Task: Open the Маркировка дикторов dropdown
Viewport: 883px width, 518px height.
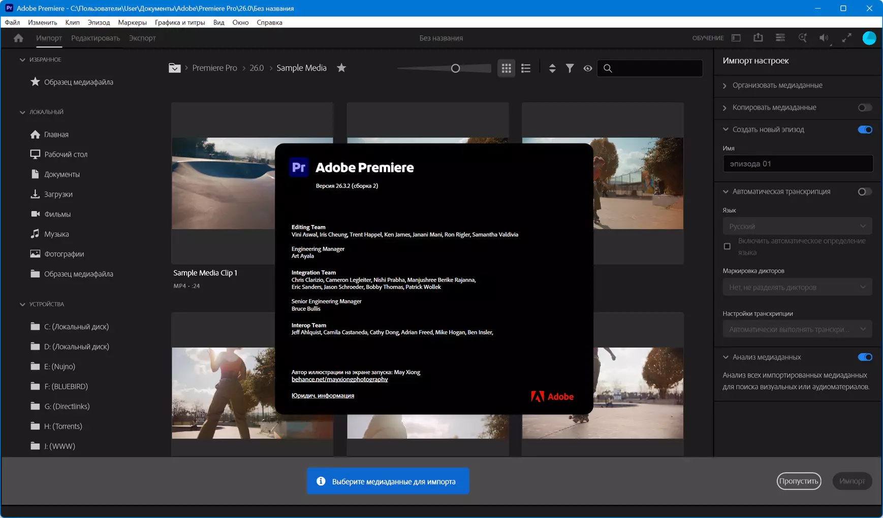Action: (x=797, y=287)
